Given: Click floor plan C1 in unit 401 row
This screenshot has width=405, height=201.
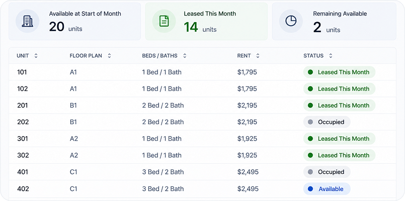Looking at the screenshot, I should coord(73,172).
